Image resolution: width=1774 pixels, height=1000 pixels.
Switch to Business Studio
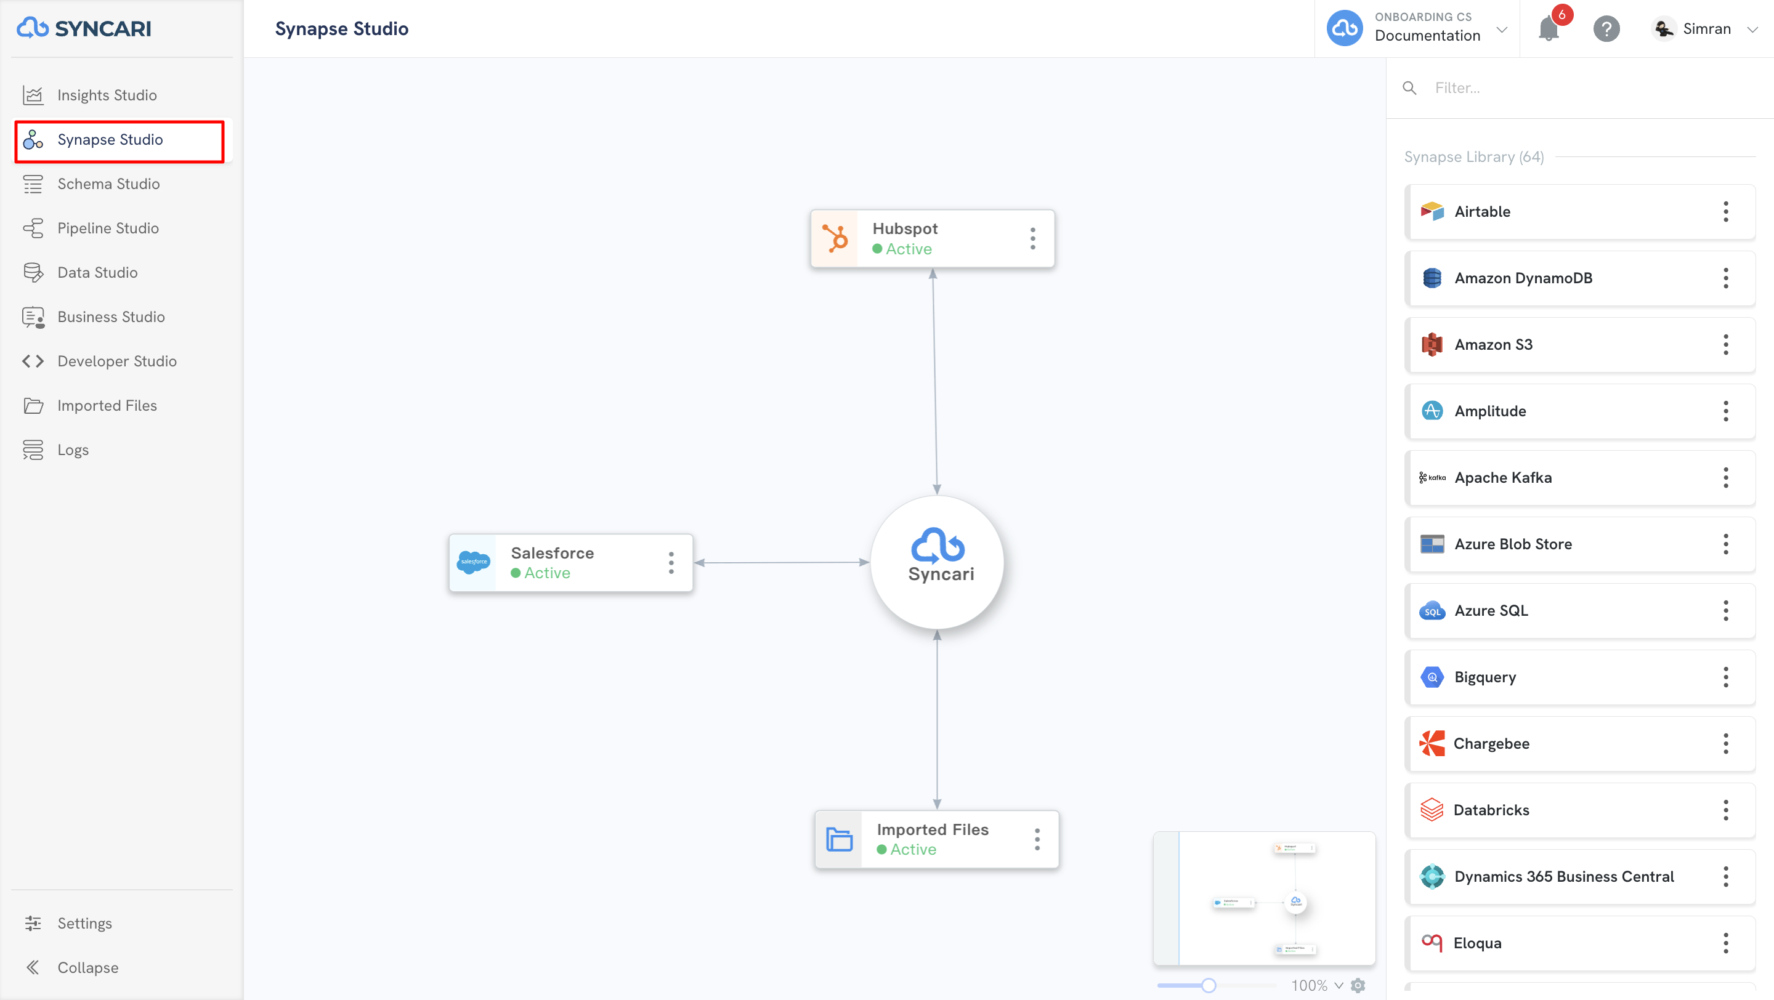click(x=121, y=317)
